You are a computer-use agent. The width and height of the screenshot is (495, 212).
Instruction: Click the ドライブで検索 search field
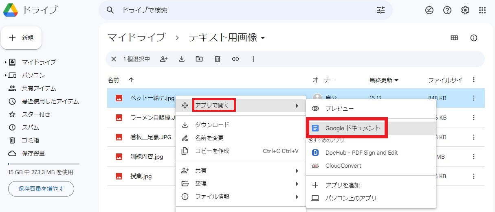tap(244, 11)
